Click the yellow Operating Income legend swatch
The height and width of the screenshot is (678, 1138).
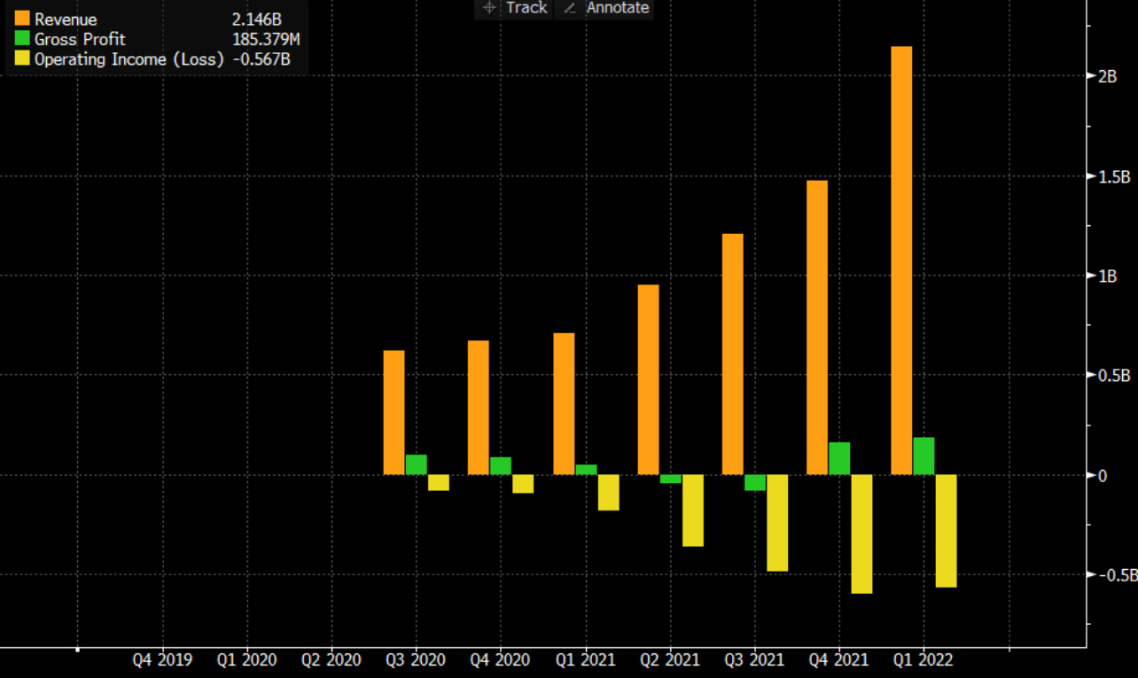21,58
